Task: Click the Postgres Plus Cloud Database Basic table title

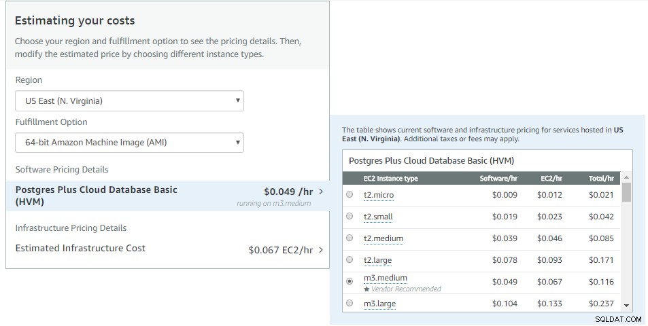Action: click(x=432, y=161)
